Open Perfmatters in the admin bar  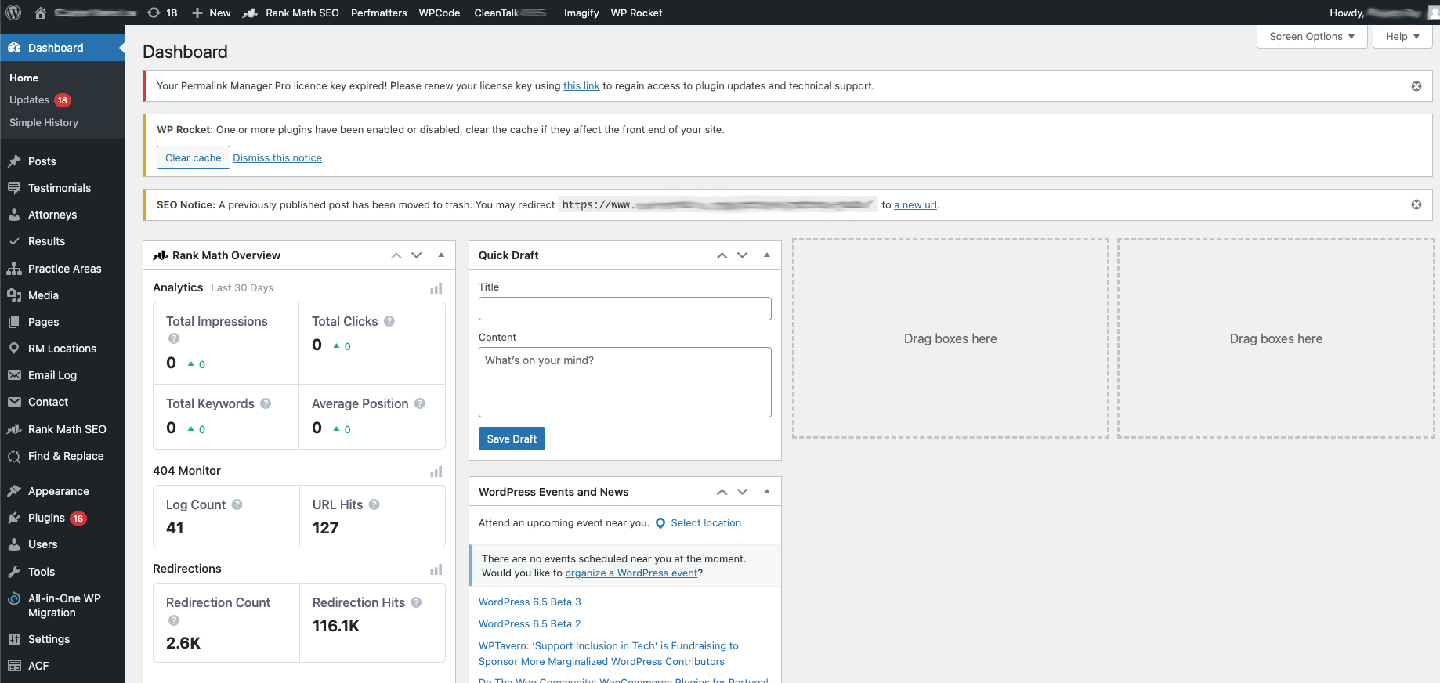pos(379,13)
